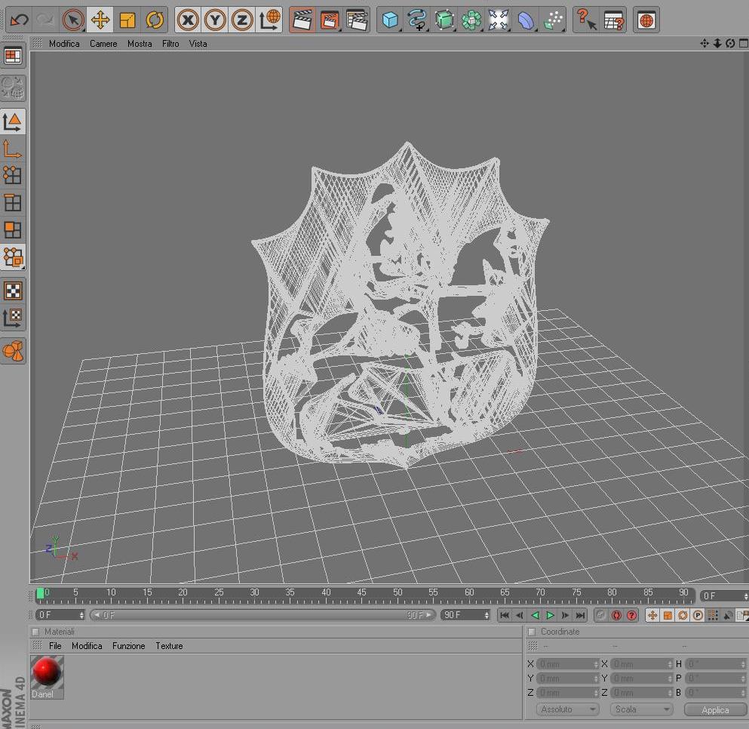Click the green frame marker at frame 0
This screenshot has height=729, width=749.
[40, 593]
